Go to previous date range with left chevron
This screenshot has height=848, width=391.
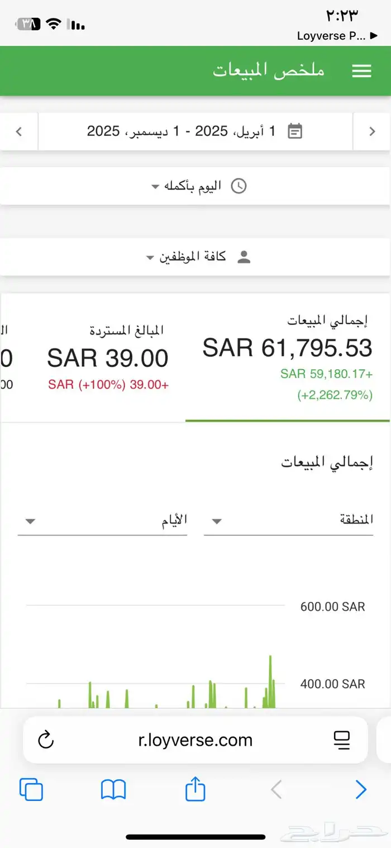(x=19, y=131)
